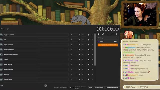Click extra amount field for метро-2

point(84,74)
